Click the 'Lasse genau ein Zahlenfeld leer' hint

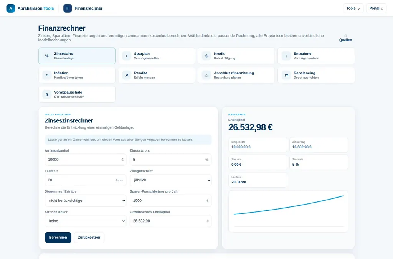click(128, 140)
